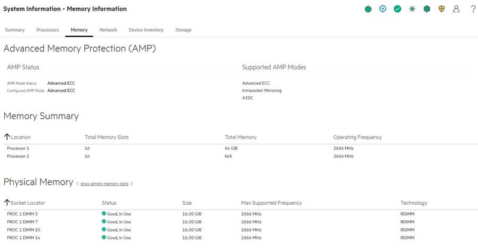Open help with the question mark icon

(x=473, y=9)
